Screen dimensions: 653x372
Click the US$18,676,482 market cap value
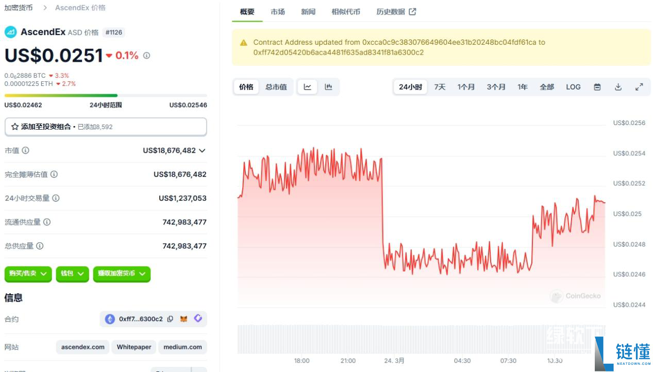point(170,151)
